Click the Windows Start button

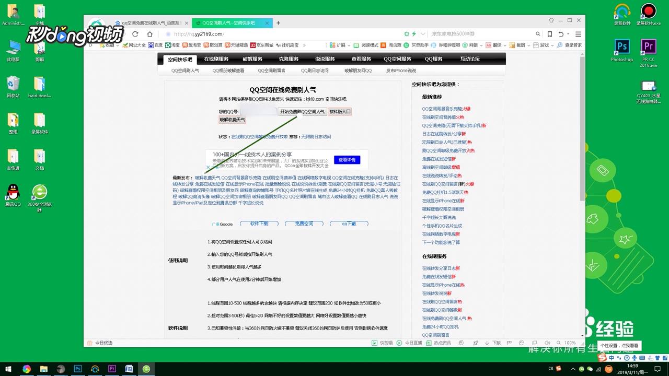pos(8,369)
